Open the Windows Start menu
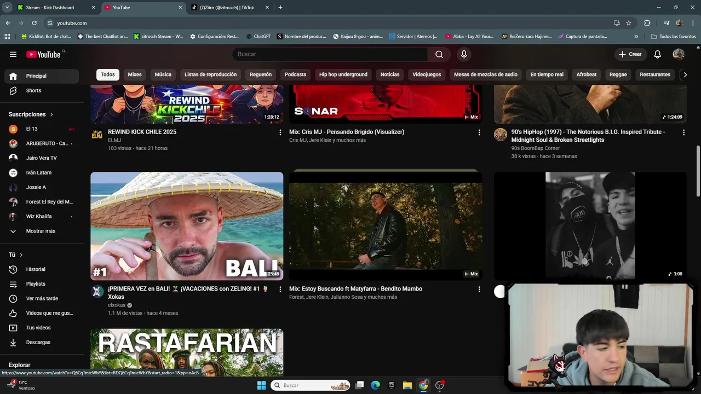The height and width of the screenshot is (394, 701). 261,385
